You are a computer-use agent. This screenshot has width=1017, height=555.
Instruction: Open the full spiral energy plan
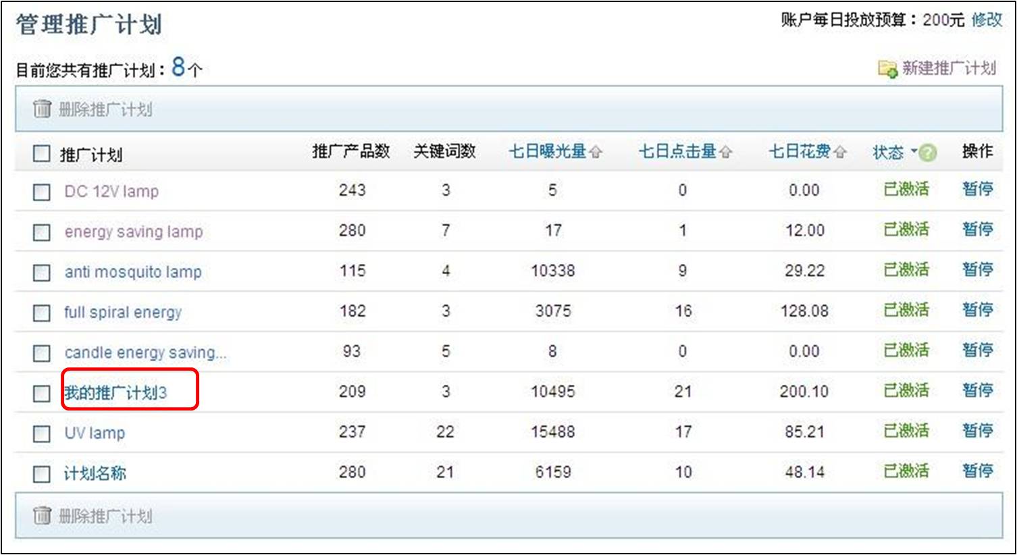(123, 313)
